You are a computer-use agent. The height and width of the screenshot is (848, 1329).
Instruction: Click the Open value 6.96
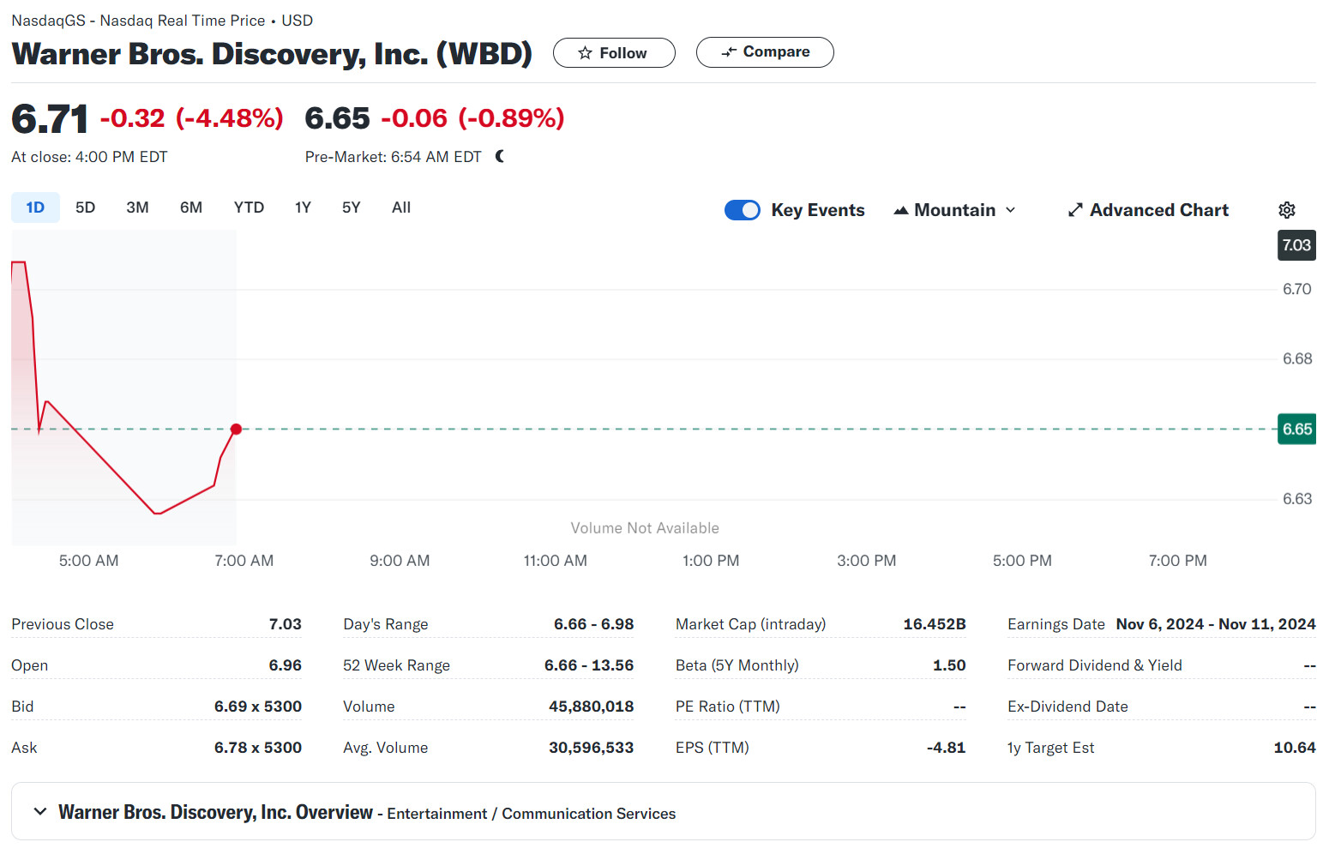click(286, 665)
